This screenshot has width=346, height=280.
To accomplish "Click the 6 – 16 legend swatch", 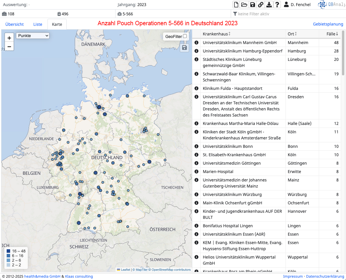I will [8, 256].
